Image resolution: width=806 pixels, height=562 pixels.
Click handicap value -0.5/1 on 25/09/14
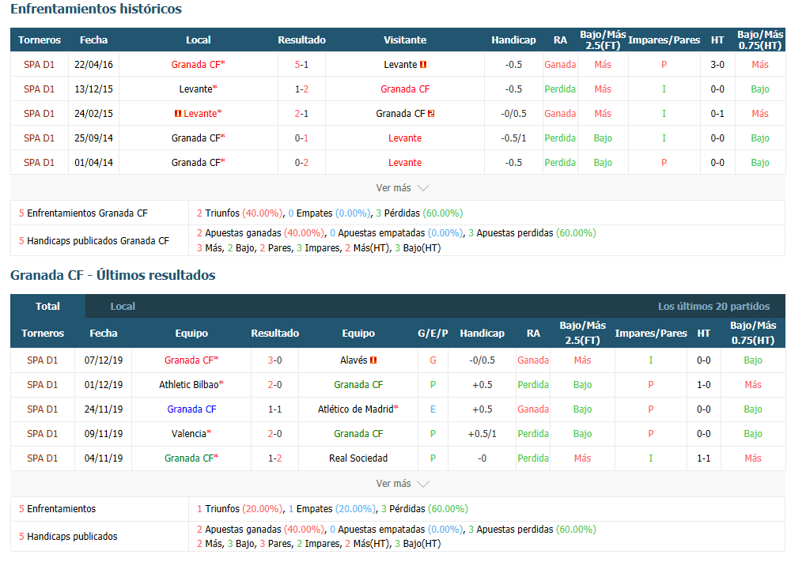[513, 138]
